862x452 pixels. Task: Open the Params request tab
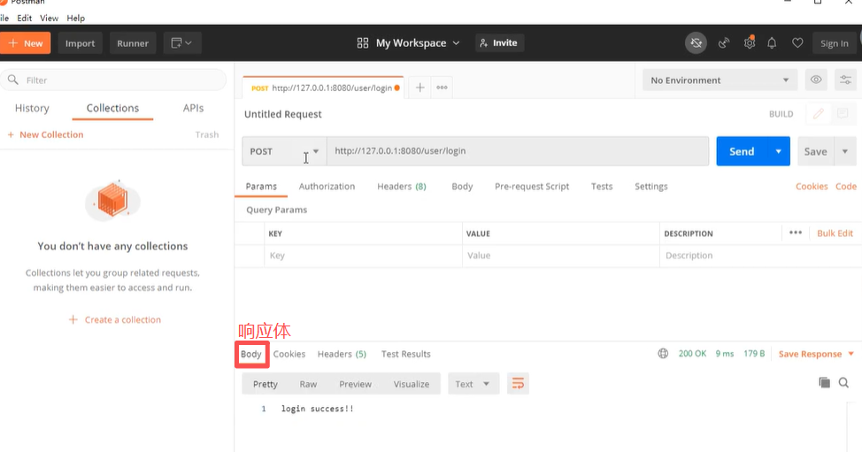pos(261,186)
